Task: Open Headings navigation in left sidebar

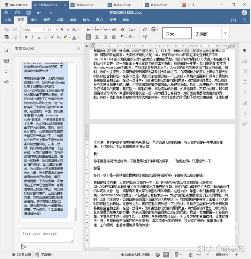Action: pos(6,72)
